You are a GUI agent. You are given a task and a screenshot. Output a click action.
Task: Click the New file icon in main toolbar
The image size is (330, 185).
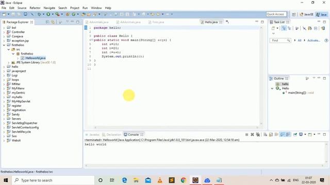coord(4,14)
